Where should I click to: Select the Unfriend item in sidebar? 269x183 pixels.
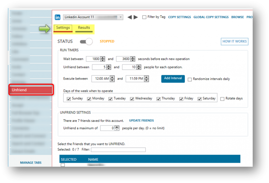[x=31, y=90]
